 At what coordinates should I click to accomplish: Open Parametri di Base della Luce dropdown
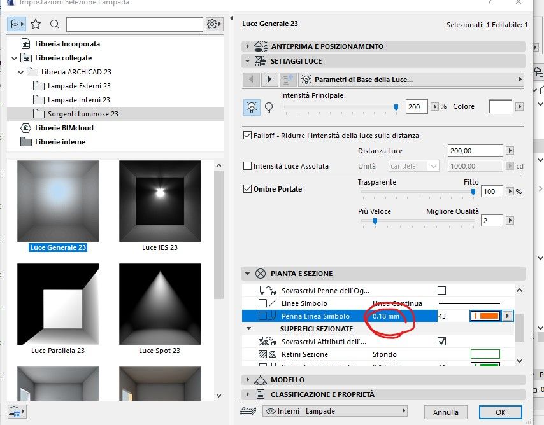tap(411, 80)
